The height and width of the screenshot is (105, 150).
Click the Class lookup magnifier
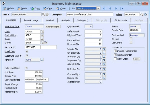42,31
